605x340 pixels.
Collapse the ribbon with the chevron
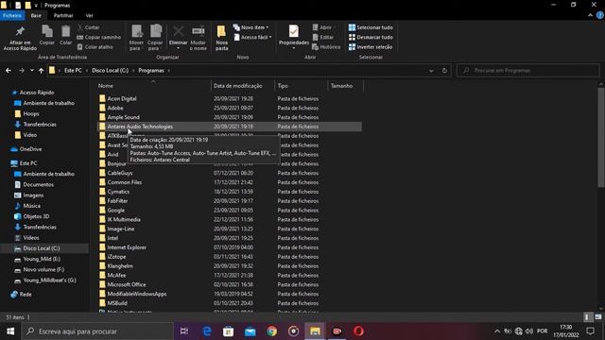coord(590,15)
